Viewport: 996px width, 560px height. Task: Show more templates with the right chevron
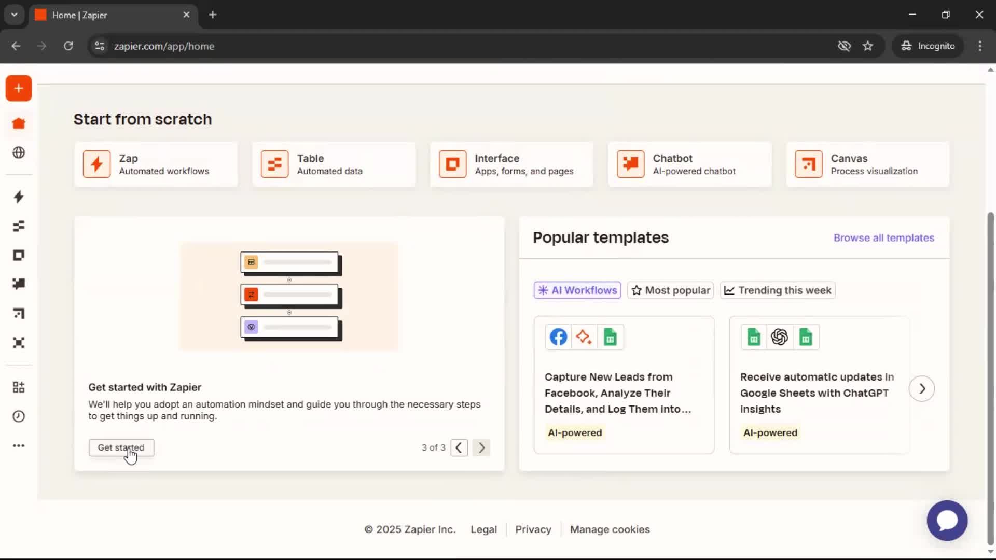[x=922, y=388]
